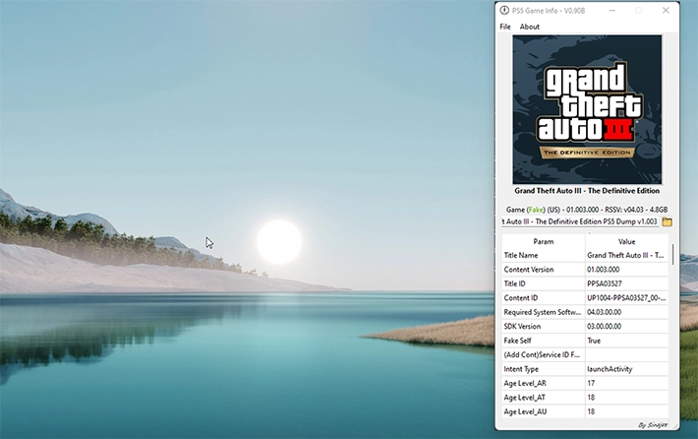This screenshot has width=698, height=439.
Task: Click the Param column header
Action: pyautogui.click(x=543, y=241)
